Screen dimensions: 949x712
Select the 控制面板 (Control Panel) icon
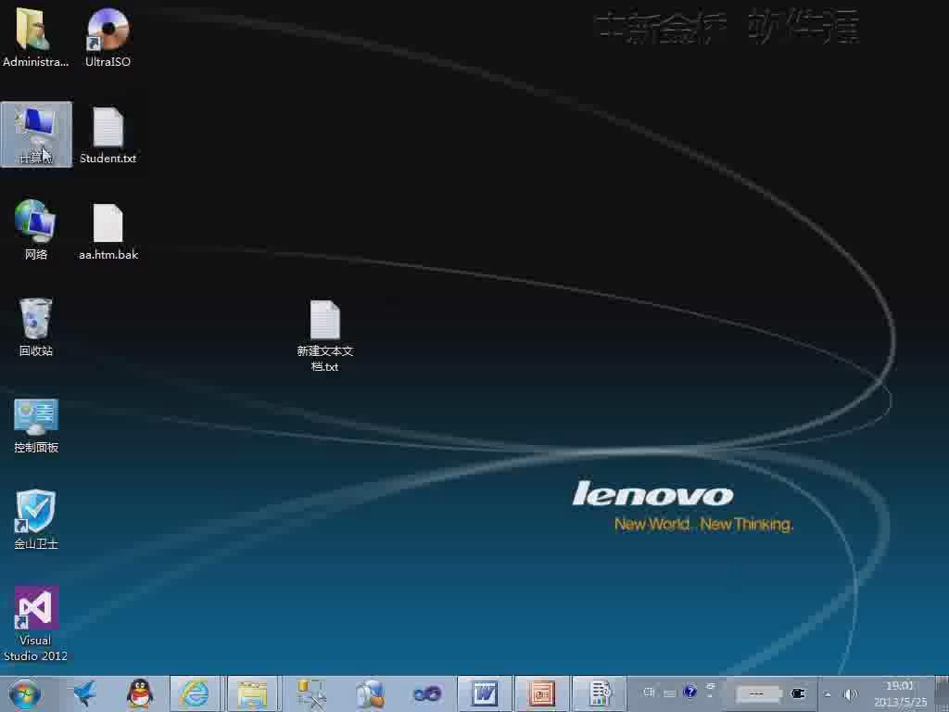36,425
